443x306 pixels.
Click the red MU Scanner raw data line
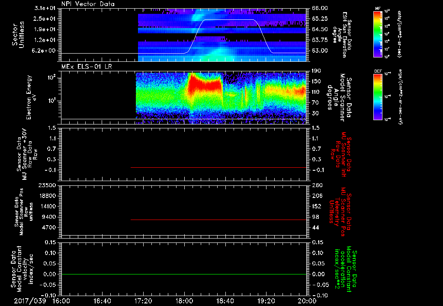[218, 167]
